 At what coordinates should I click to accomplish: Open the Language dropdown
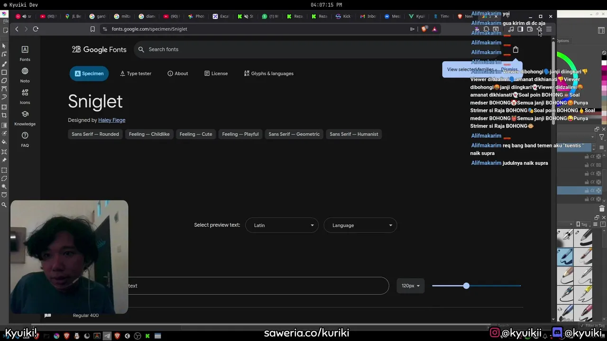(360, 225)
